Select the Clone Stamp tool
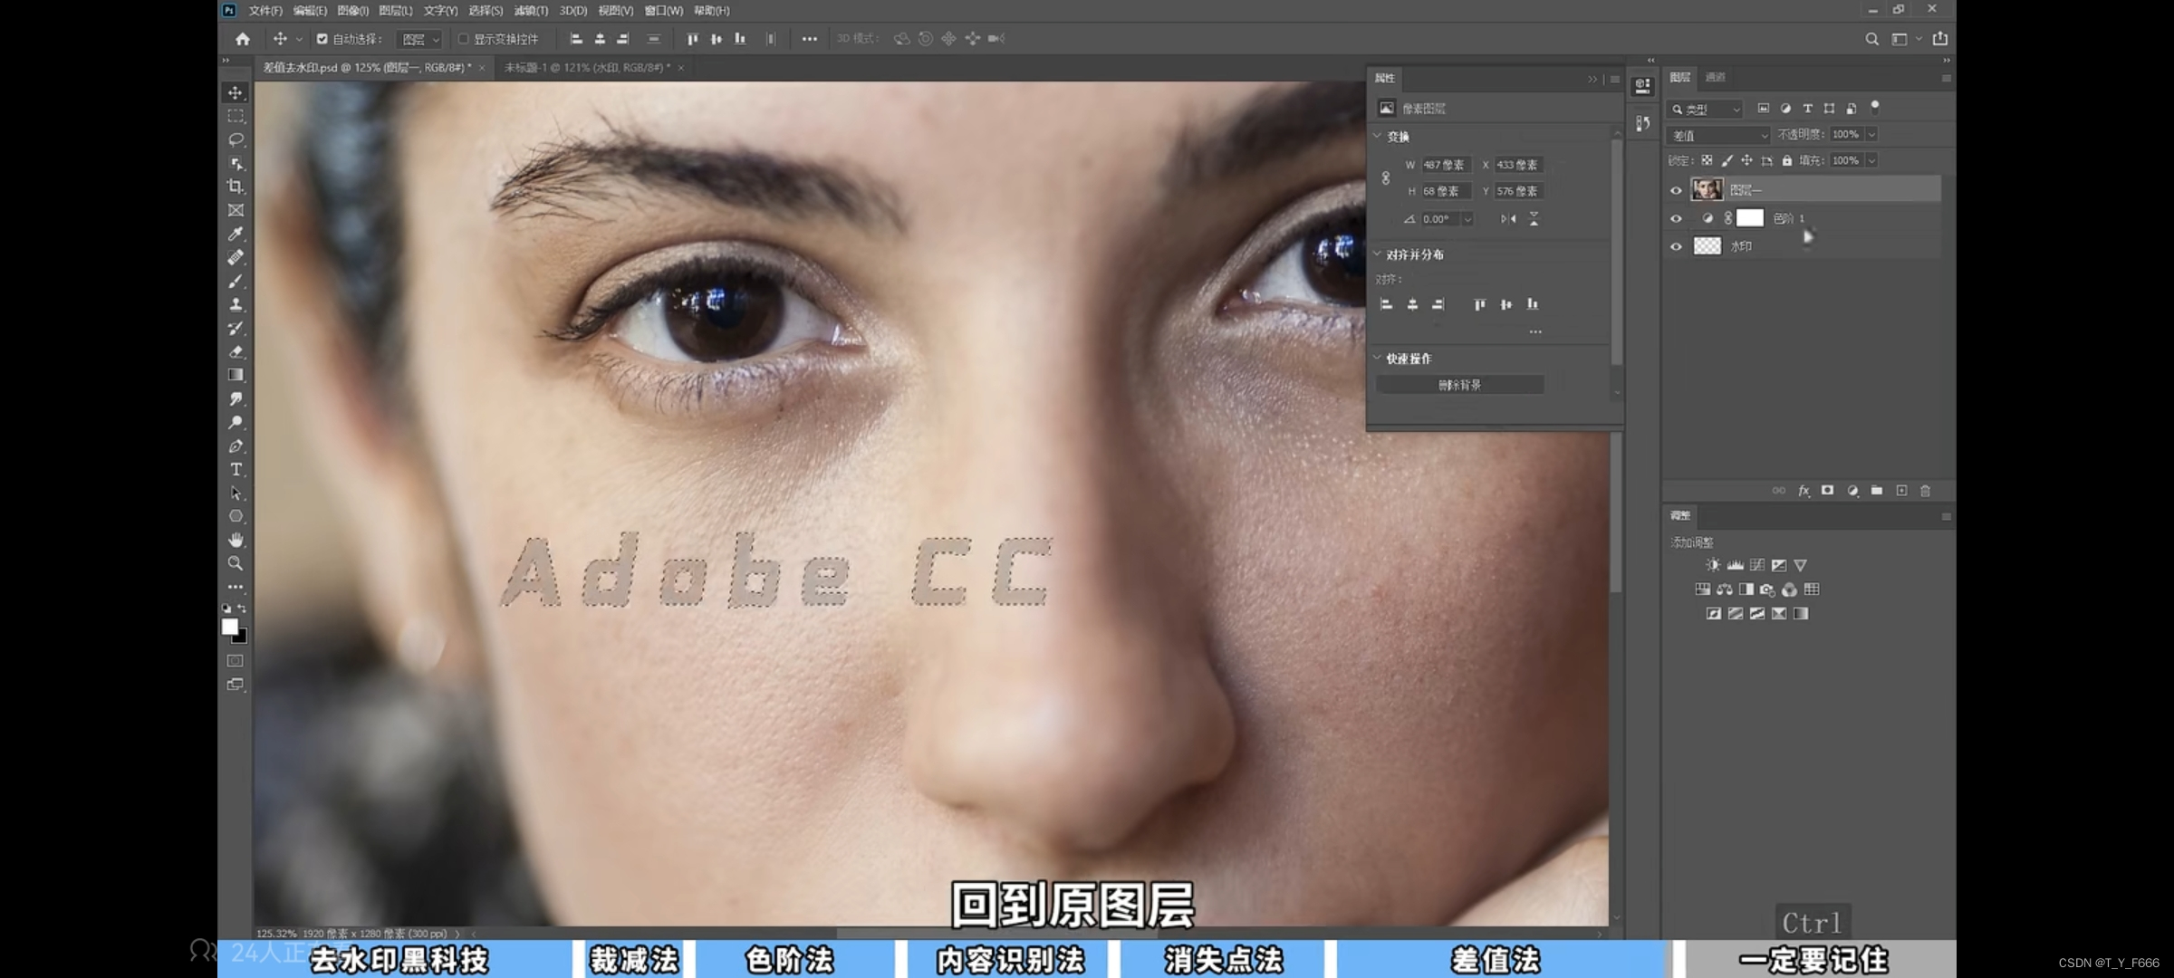Image resolution: width=2174 pixels, height=978 pixels. point(236,304)
